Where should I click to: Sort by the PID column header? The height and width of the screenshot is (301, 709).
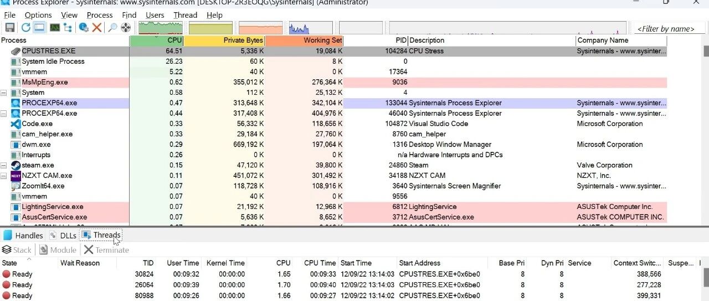376,40
